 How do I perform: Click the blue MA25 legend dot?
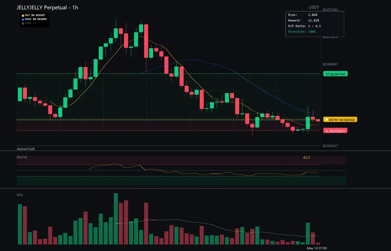tap(23, 20)
